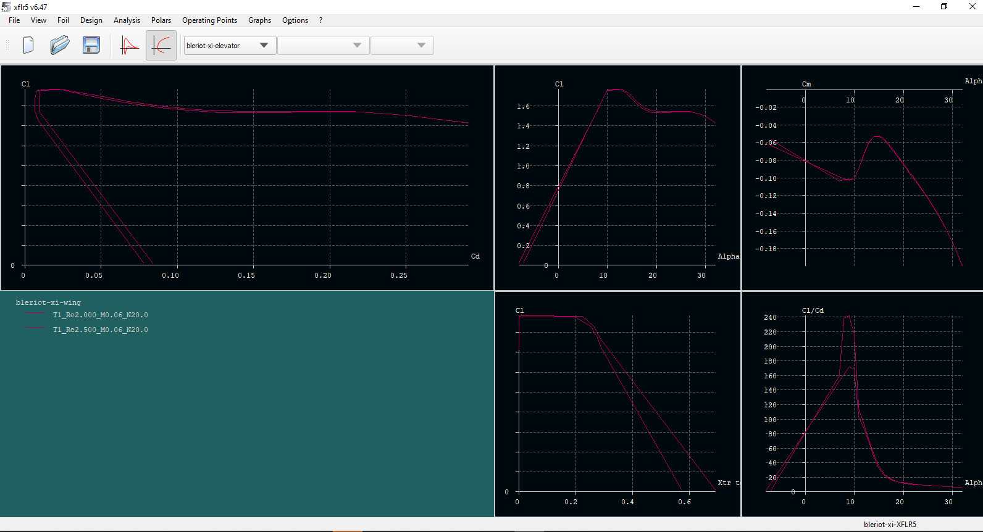The image size is (983, 532).
Task: Click the xflr5 application icon in title bar
Action: click(6, 7)
